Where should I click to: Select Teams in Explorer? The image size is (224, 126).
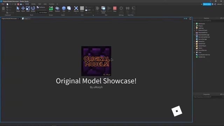coord(200,48)
